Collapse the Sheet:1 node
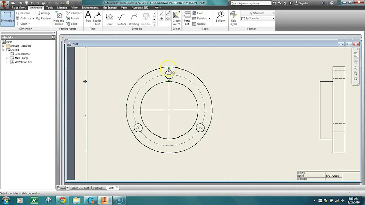Screen dimensions: 365x205 tap(3, 50)
